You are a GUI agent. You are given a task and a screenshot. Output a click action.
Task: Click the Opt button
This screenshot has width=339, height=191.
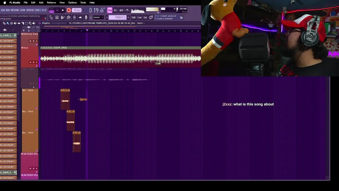pyautogui.click(x=145, y=17)
